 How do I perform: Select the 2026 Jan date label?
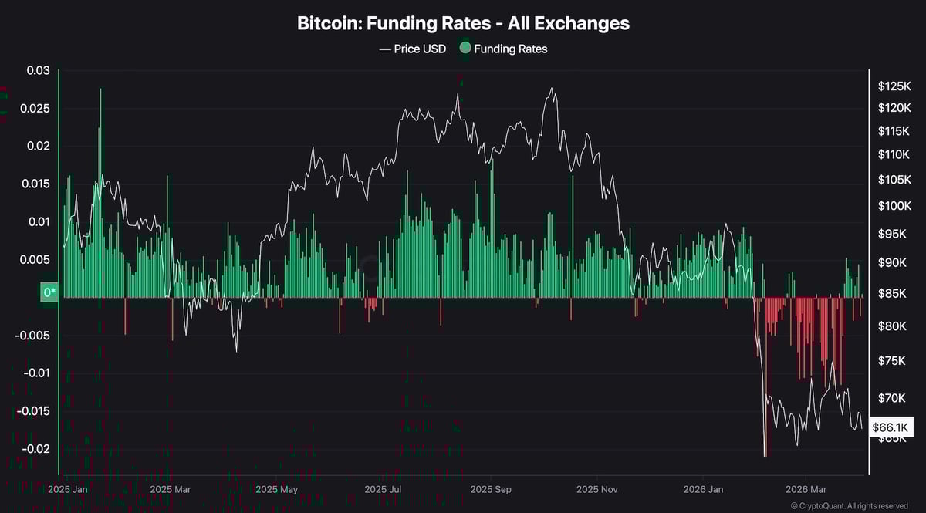[703, 489]
